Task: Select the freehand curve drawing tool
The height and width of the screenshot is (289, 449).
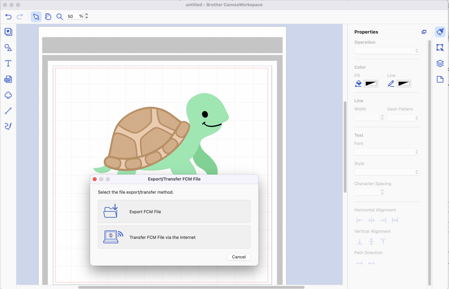Action: (8, 126)
